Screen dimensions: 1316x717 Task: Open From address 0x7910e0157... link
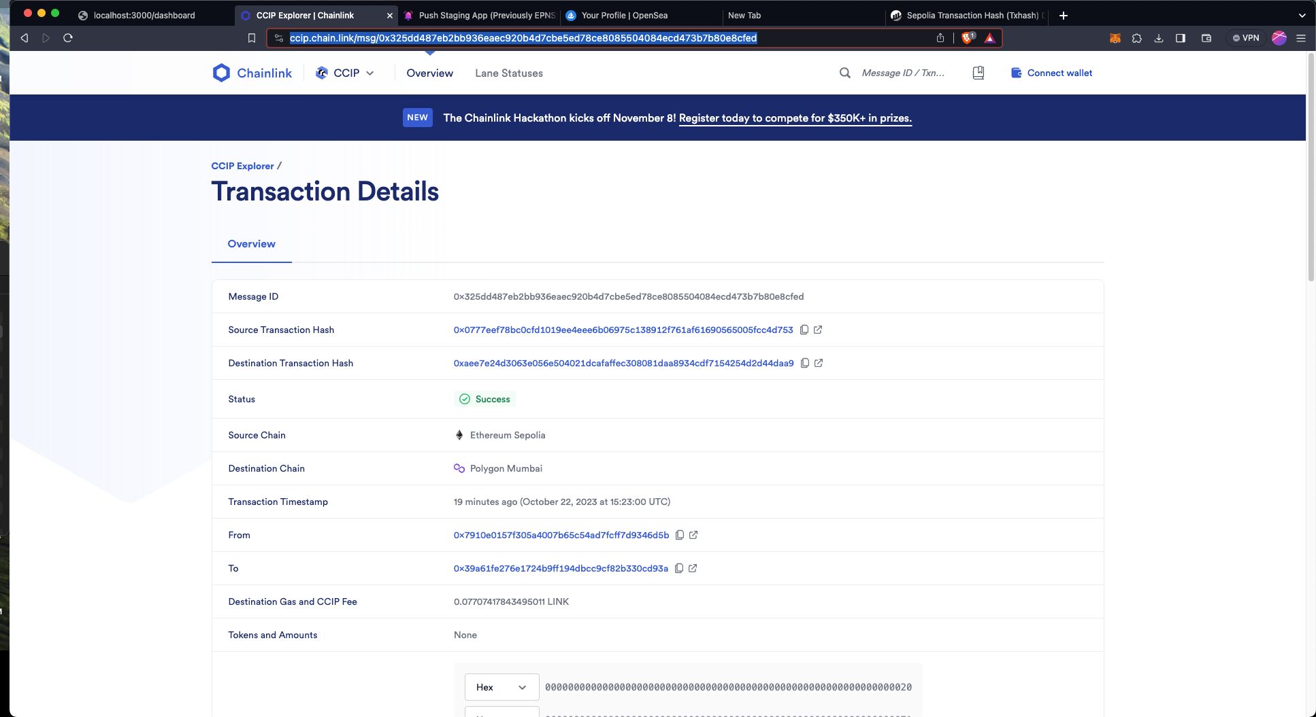coord(561,535)
